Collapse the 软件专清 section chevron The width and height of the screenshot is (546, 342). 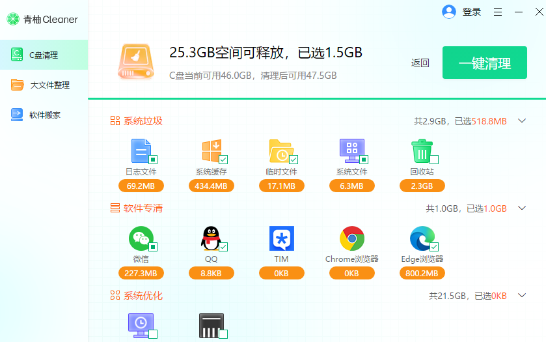pyautogui.click(x=522, y=208)
